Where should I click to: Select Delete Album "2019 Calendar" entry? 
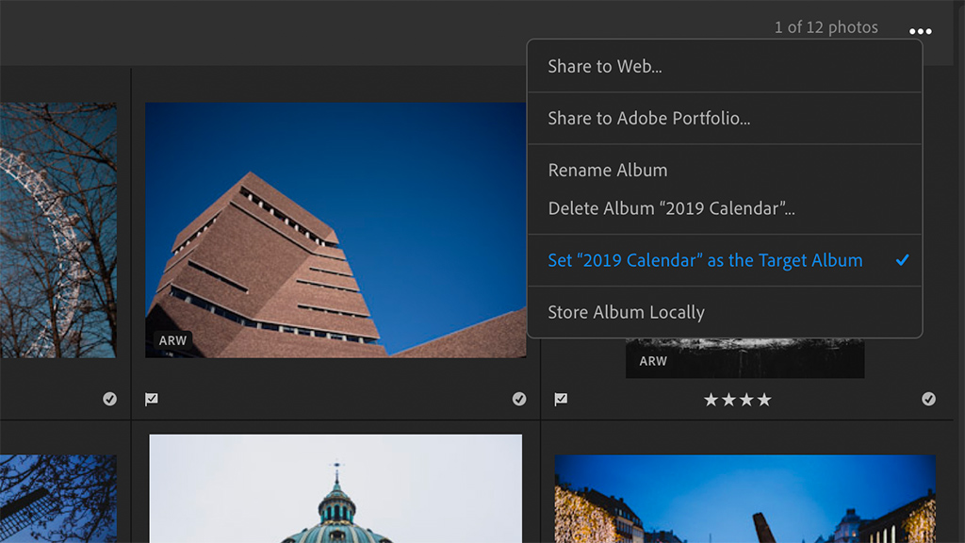pos(671,208)
